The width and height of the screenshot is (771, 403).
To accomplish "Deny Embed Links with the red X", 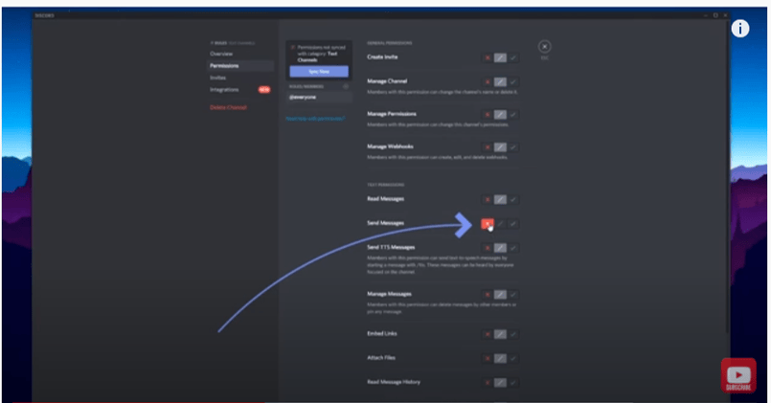I will pos(488,334).
